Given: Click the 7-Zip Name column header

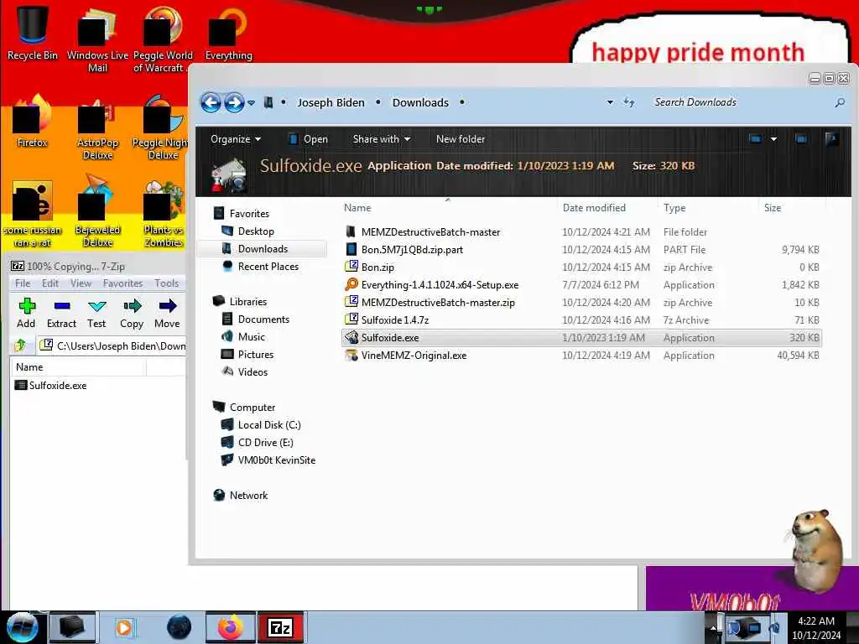Looking at the screenshot, I should coord(79,367).
